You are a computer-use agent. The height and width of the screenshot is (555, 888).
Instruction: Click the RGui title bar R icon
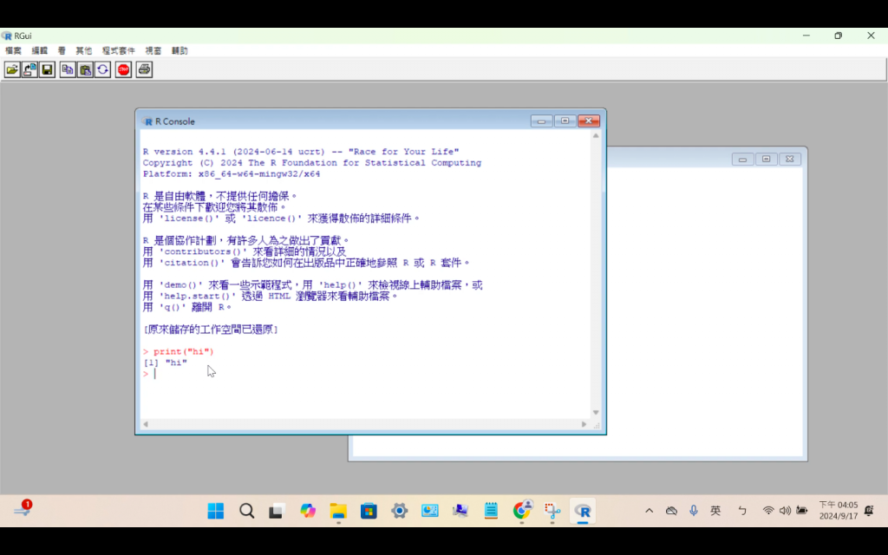tap(7, 36)
